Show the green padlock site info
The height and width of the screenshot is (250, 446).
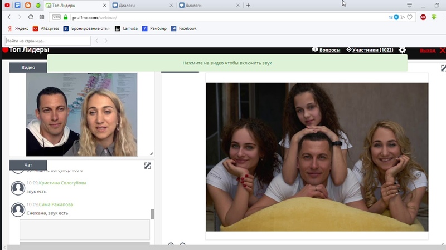pyautogui.click(x=65, y=17)
